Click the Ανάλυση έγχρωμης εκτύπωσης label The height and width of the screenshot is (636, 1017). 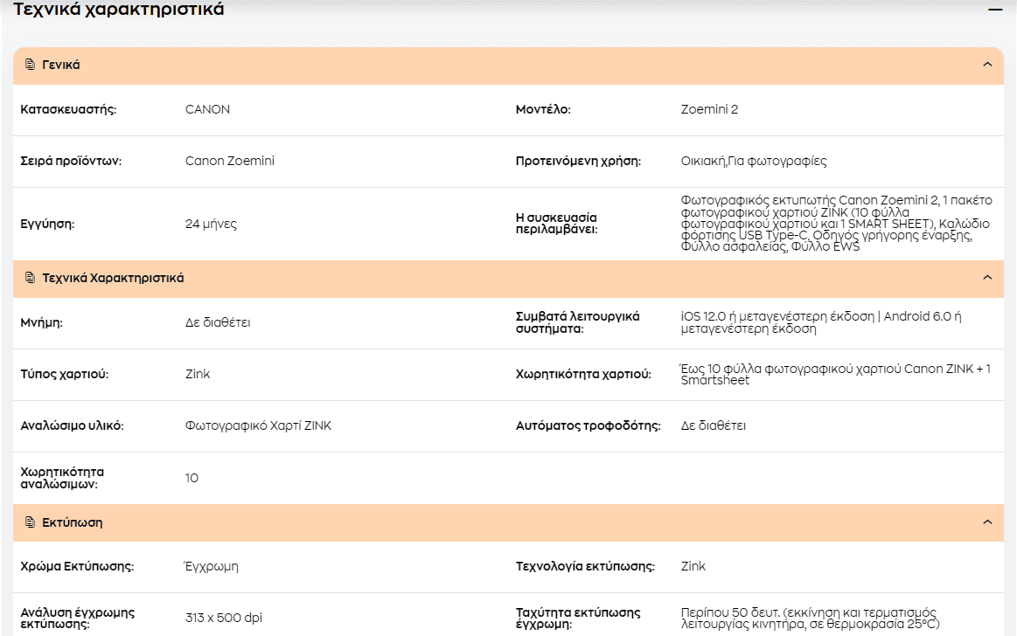click(x=77, y=618)
